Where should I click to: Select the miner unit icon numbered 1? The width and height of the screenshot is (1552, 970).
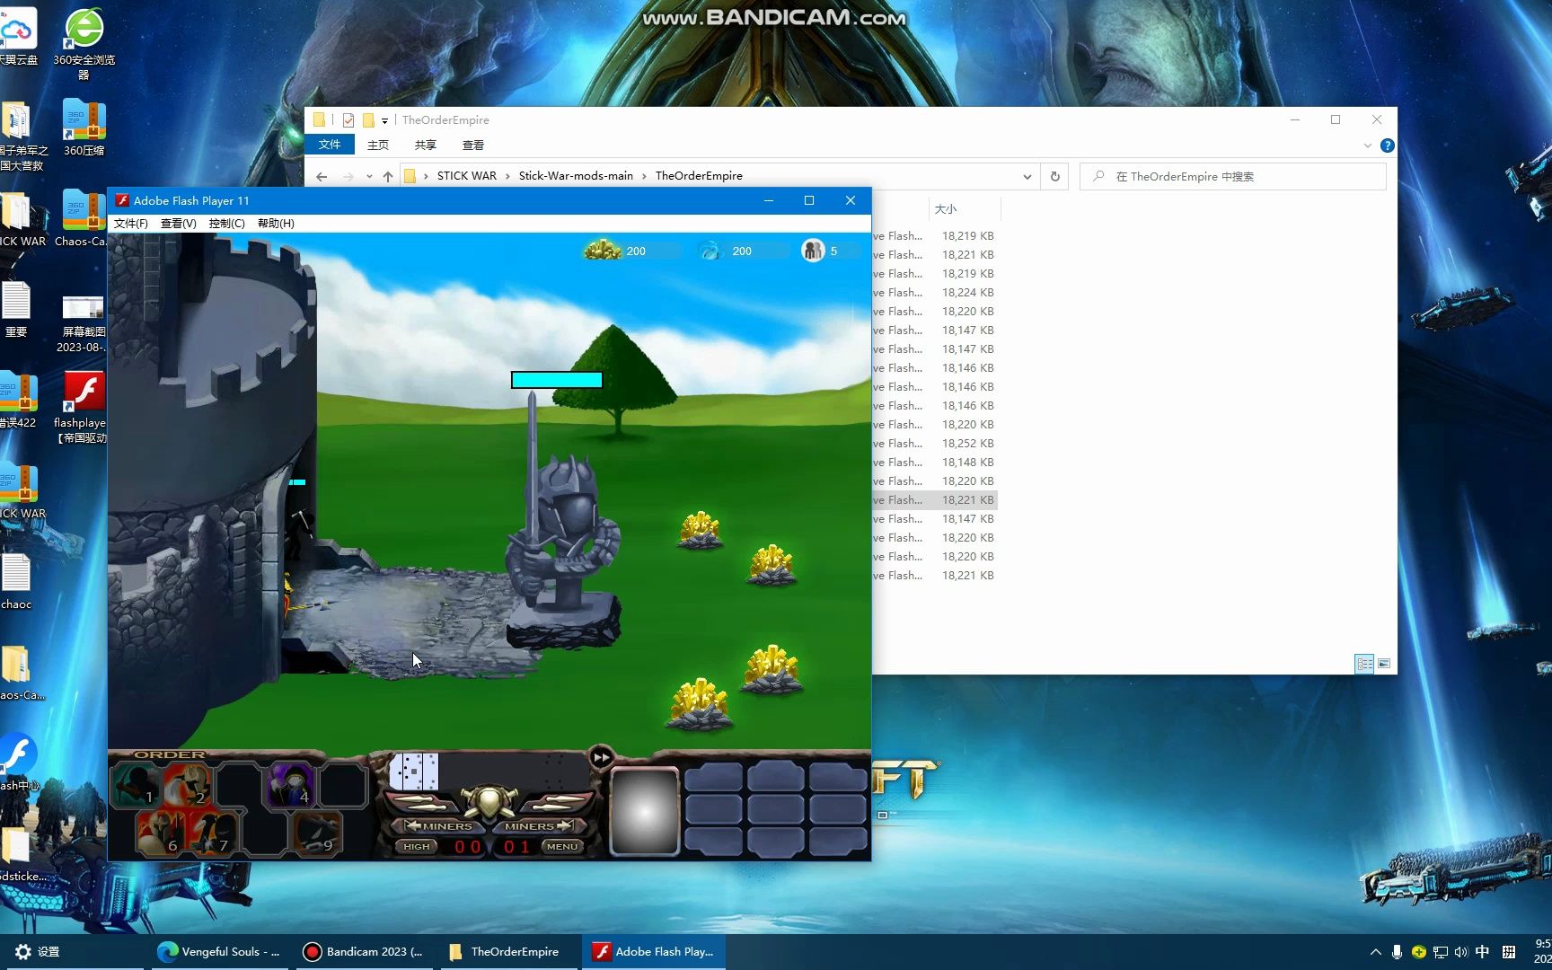pyautogui.click(x=137, y=784)
